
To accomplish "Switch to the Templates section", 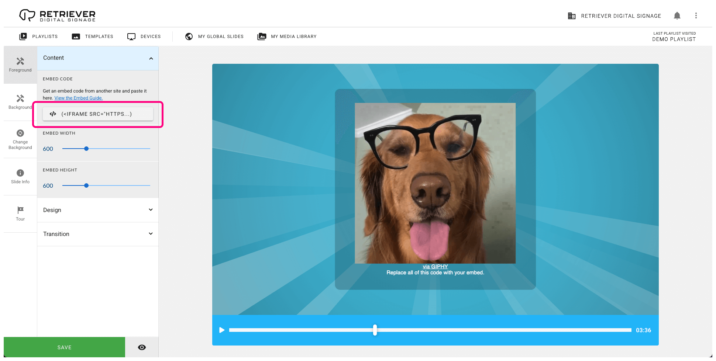I will (92, 36).
